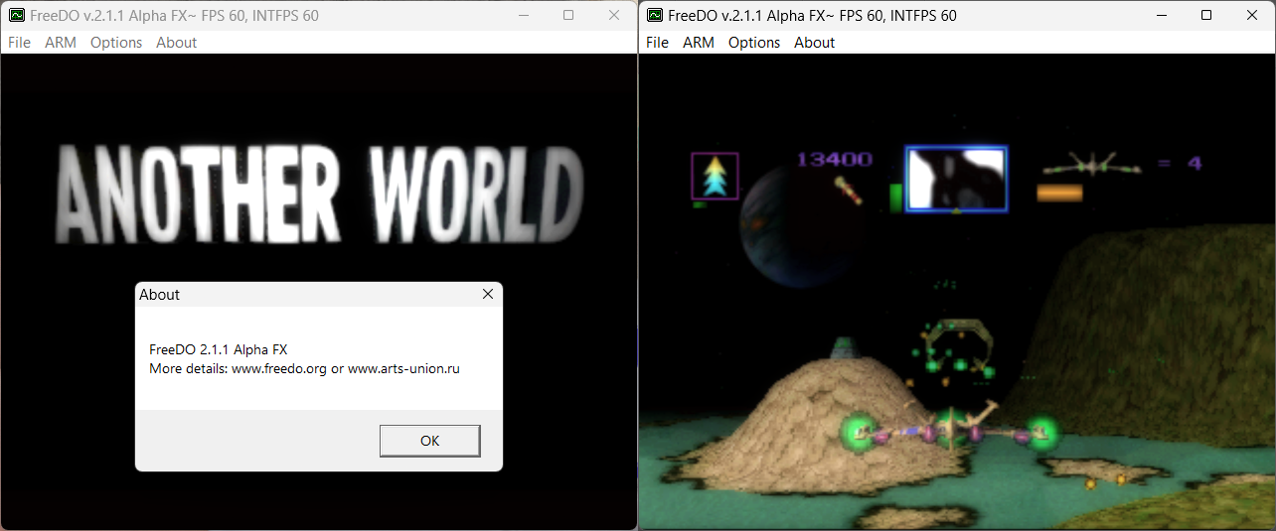This screenshot has height=531, width=1276.
Task: Click the 'More details' website line in dialog
Action: tap(304, 368)
